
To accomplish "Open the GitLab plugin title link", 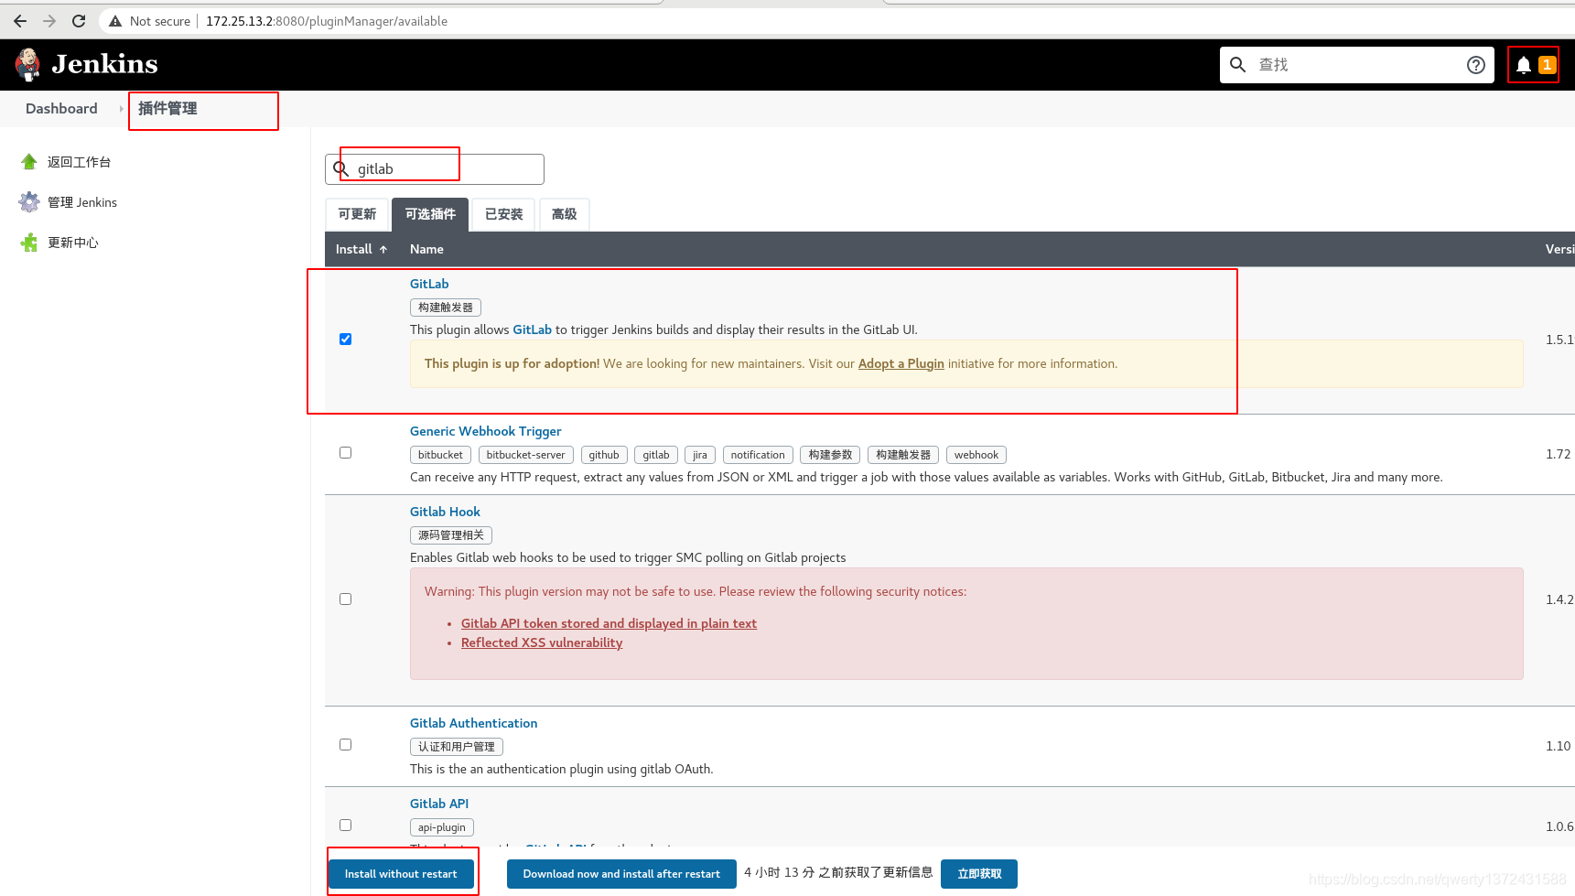I will pyautogui.click(x=429, y=284).
